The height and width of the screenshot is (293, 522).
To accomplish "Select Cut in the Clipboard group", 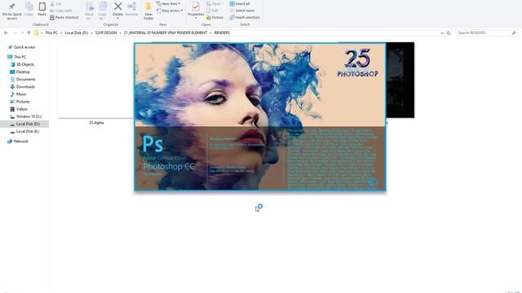I will 55,3.
